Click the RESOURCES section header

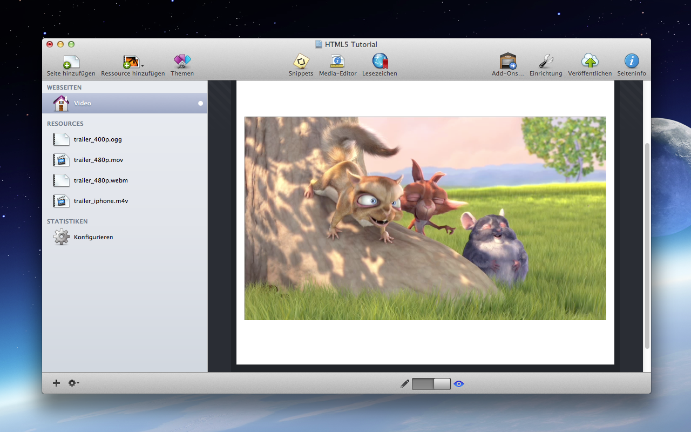point(65,124)
